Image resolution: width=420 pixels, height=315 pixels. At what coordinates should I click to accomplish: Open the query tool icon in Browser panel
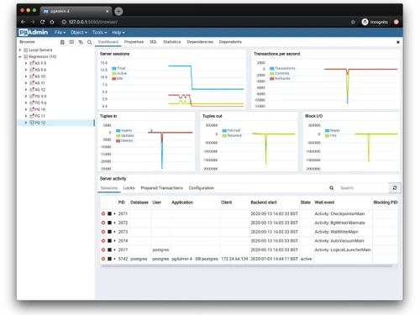(62, 42)
